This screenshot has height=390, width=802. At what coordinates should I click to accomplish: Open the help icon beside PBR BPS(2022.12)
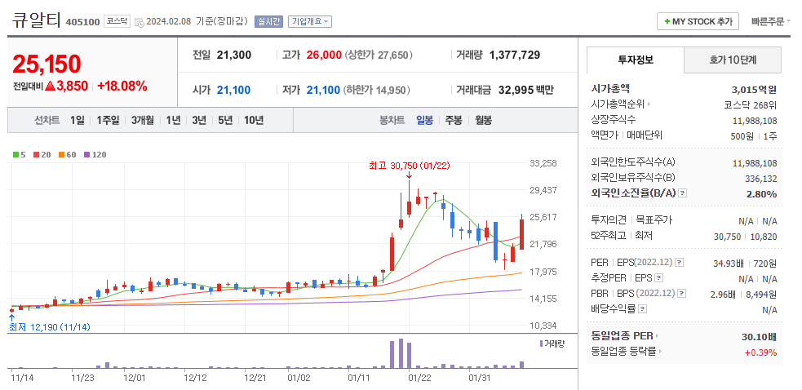pos(680,294)
